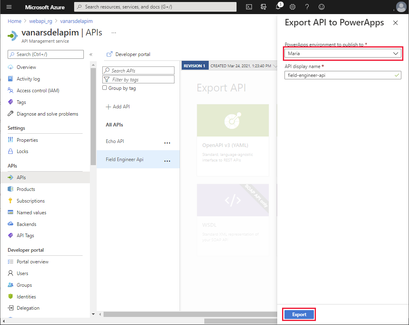The height and width of the screenshot is (325, 409).
Task: Open the Field Engineer Api ellipsis menu
Action: (x=167, y=161)
